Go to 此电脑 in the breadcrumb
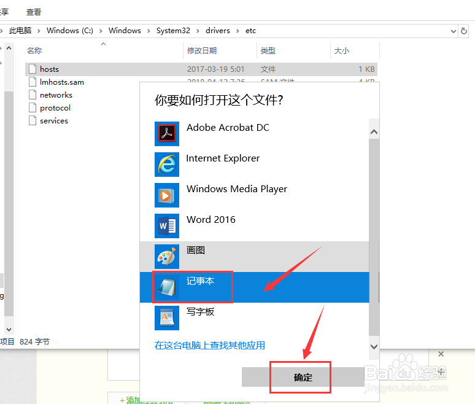Image resolution: width=475 pixels, height=404 pixels. (x=20, y=31)
